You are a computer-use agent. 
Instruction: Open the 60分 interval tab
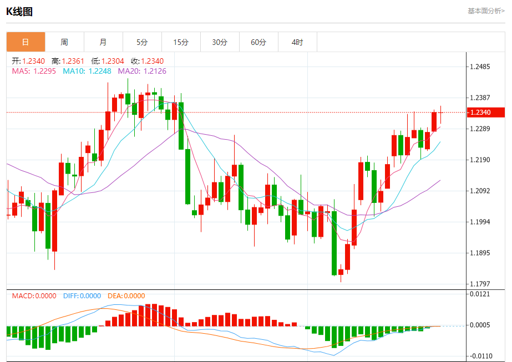pos(259,42)
